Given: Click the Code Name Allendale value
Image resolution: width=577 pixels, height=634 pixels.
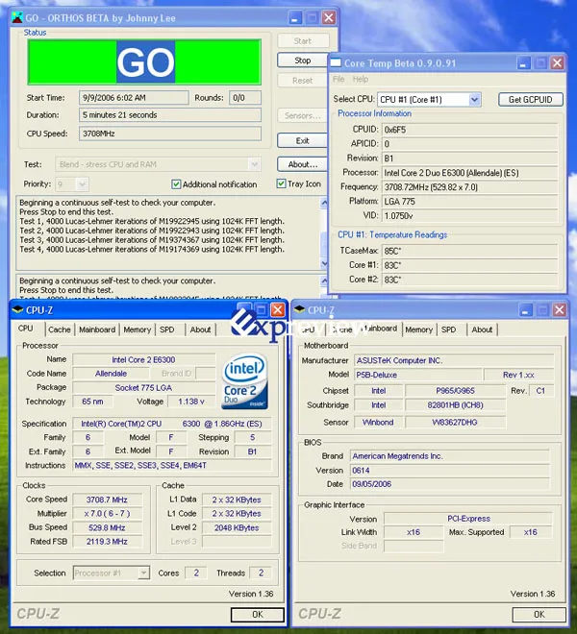Looking at the screenshot, I should [112, 374].
